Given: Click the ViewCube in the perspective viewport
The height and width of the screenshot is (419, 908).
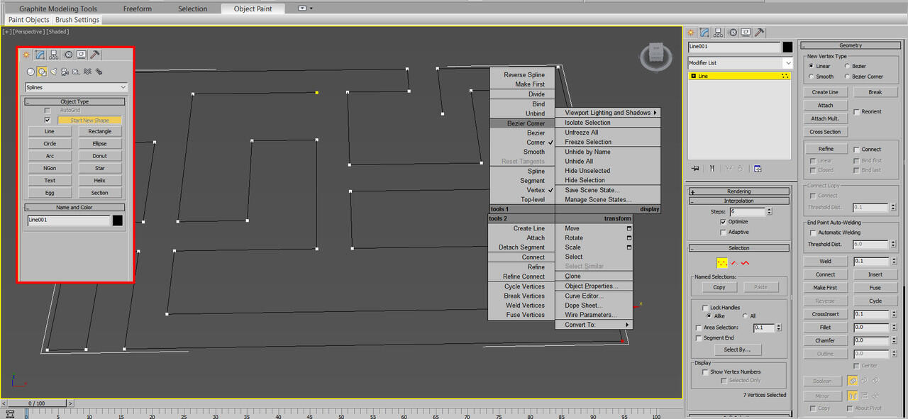Looking at the screenshot, I should point(655,57).
